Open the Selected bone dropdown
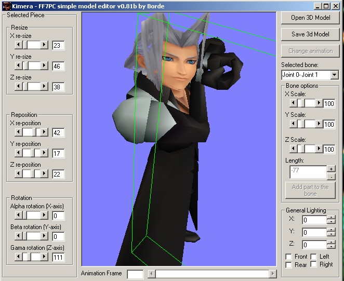 334,75
